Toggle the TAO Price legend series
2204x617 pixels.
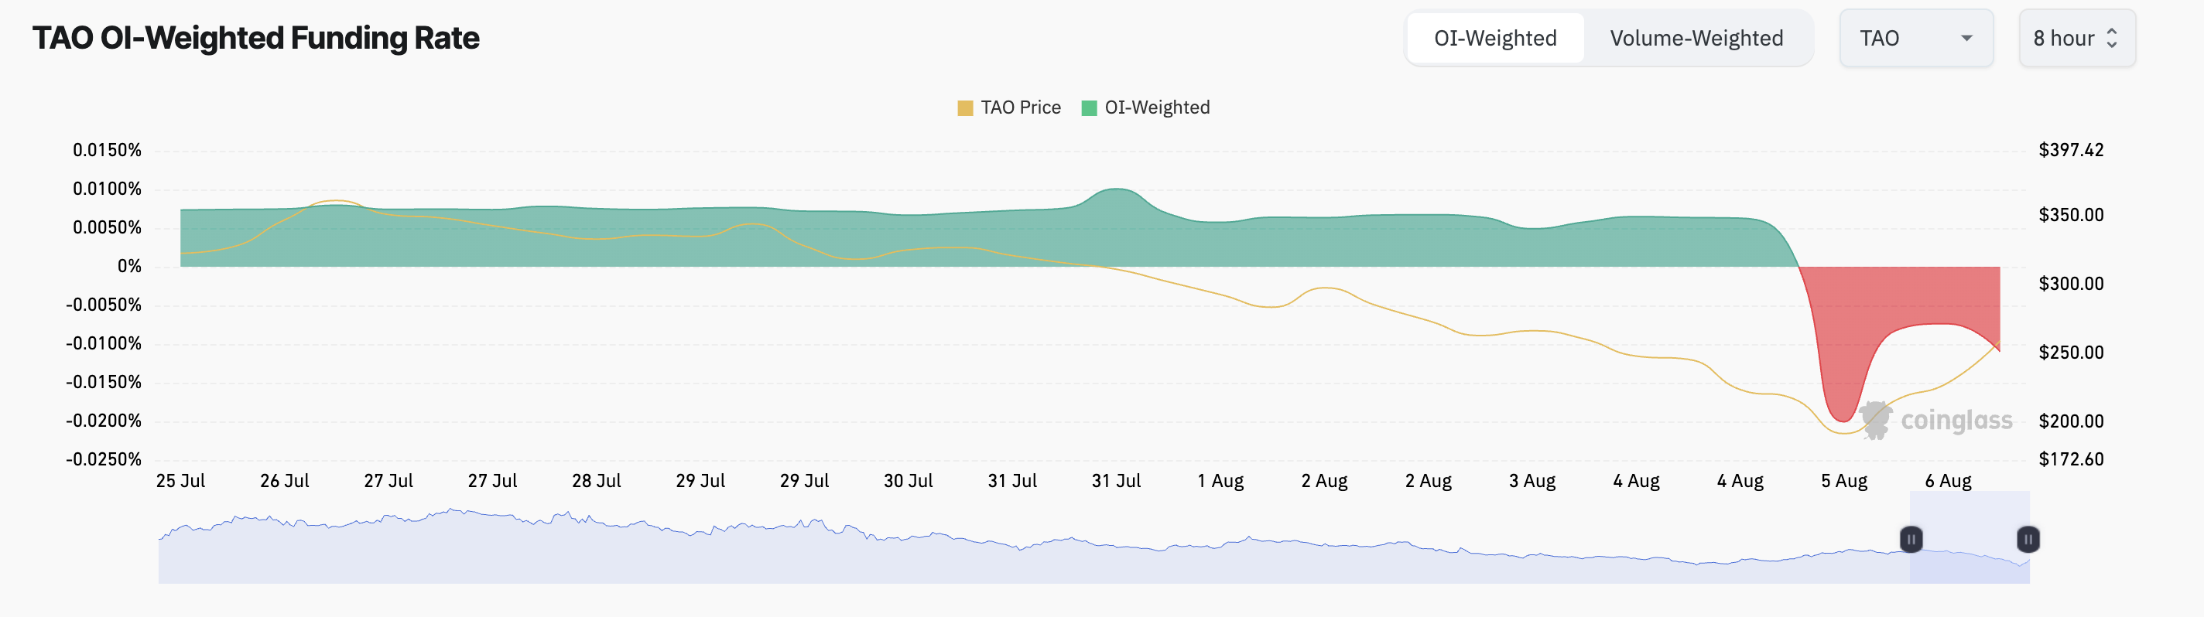click(x=1008, y=107)
